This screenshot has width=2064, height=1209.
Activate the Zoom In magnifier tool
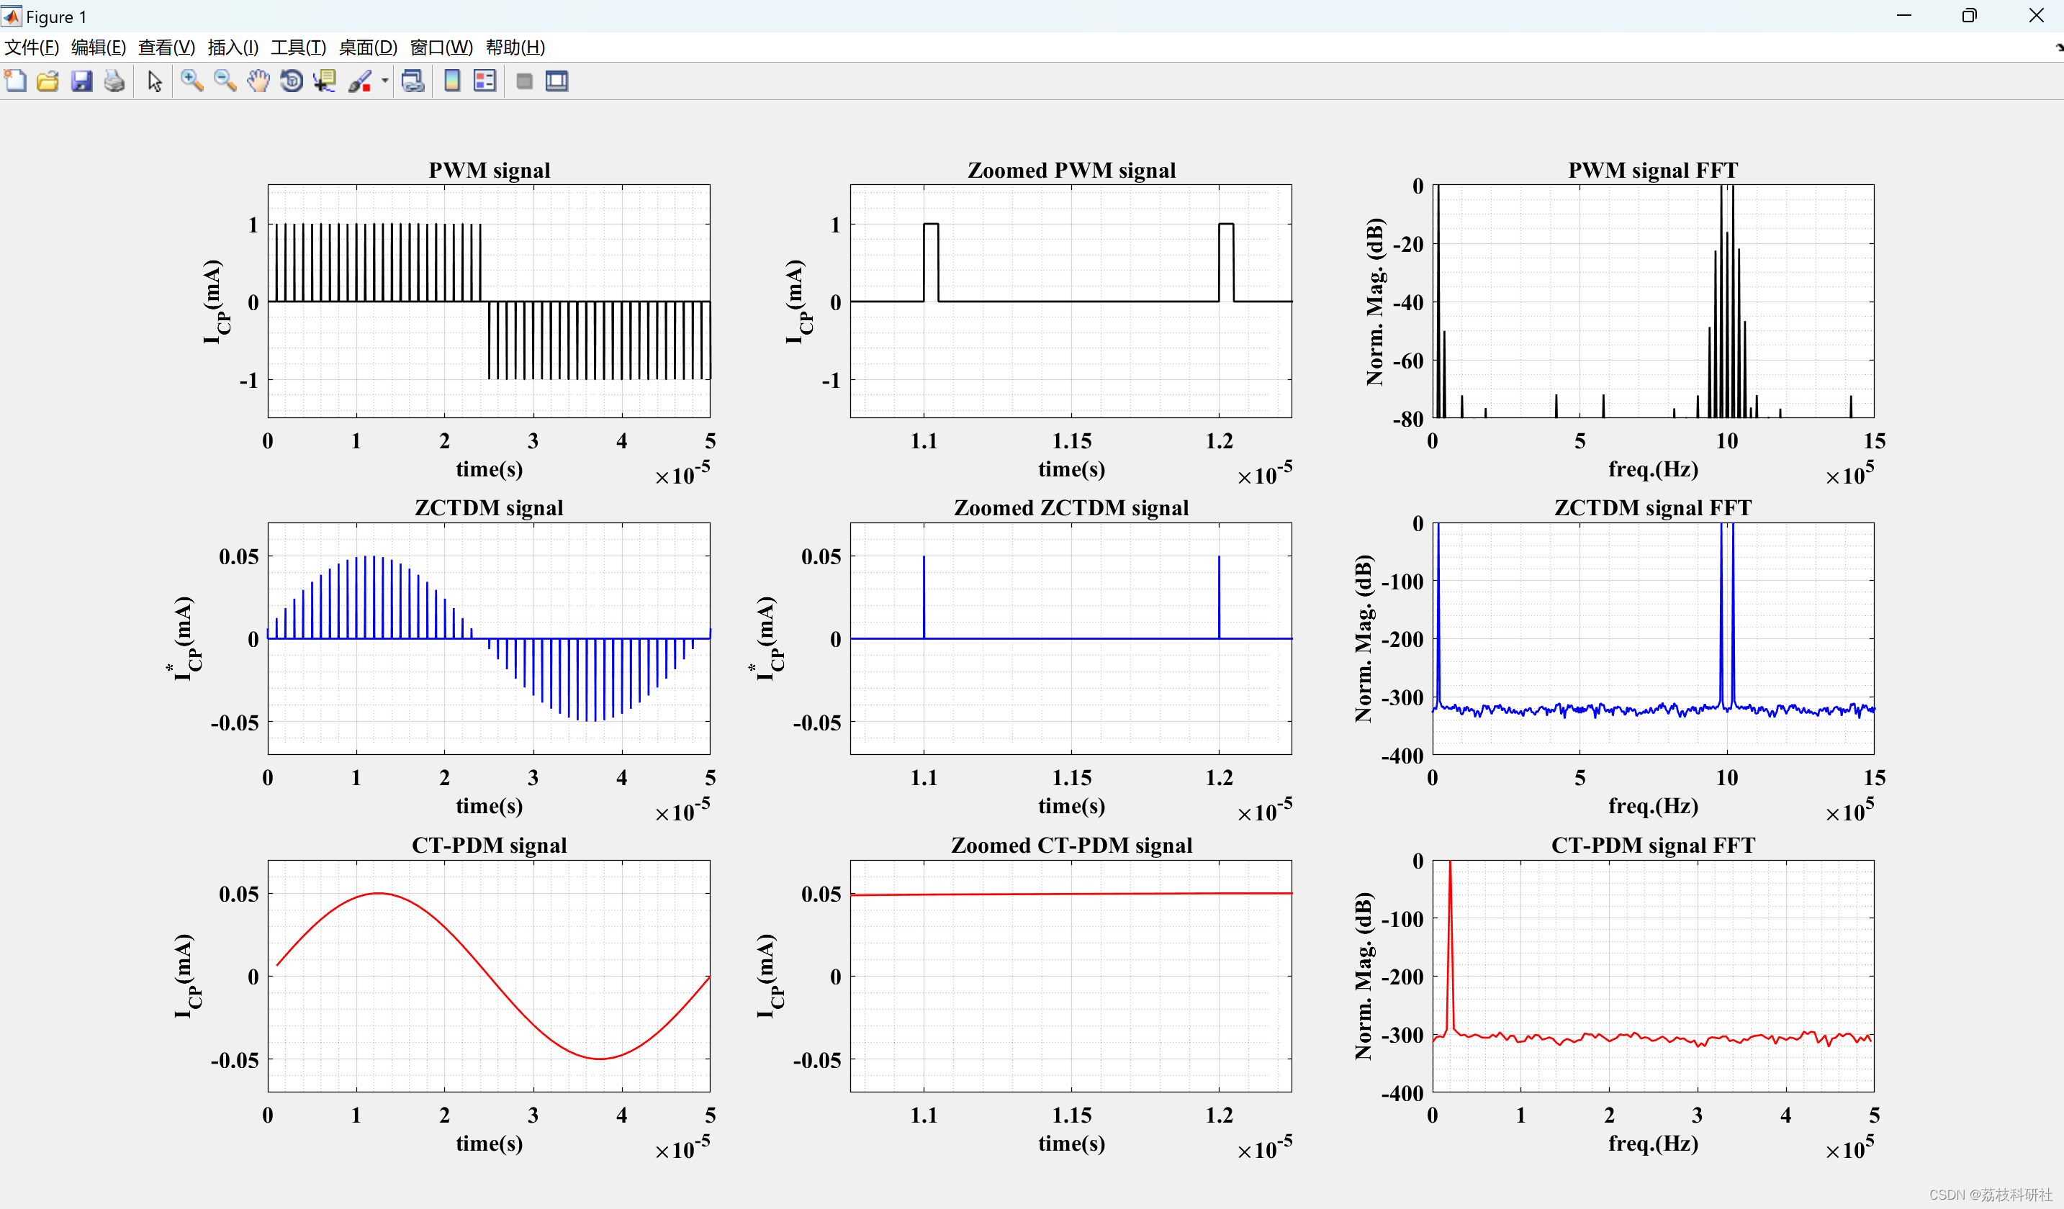[x=191, y=81]
